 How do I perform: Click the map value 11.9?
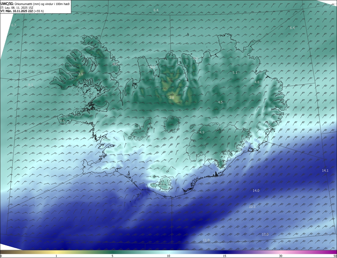(x=206, y=240)
